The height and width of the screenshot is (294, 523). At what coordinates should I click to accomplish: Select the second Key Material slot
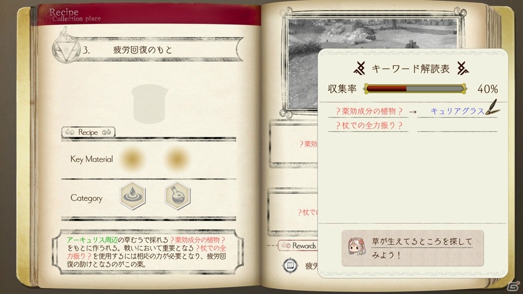coord(177,158)
